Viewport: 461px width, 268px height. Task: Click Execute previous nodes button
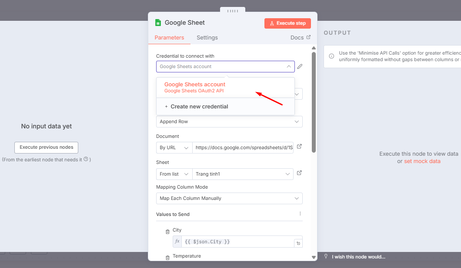point(46,147)
